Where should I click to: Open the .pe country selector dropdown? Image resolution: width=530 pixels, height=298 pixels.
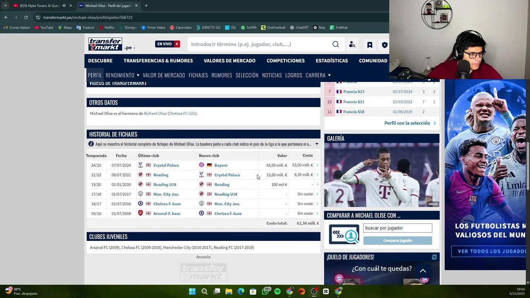click(x=130, y=48)
